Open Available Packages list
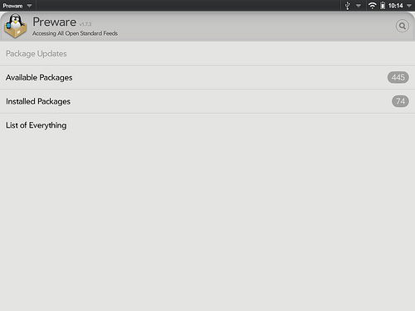This screenshot has height=311, width=415. pos(207,77)
